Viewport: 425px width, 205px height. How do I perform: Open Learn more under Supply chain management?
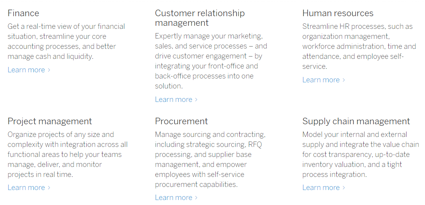(x=324, y=187)
